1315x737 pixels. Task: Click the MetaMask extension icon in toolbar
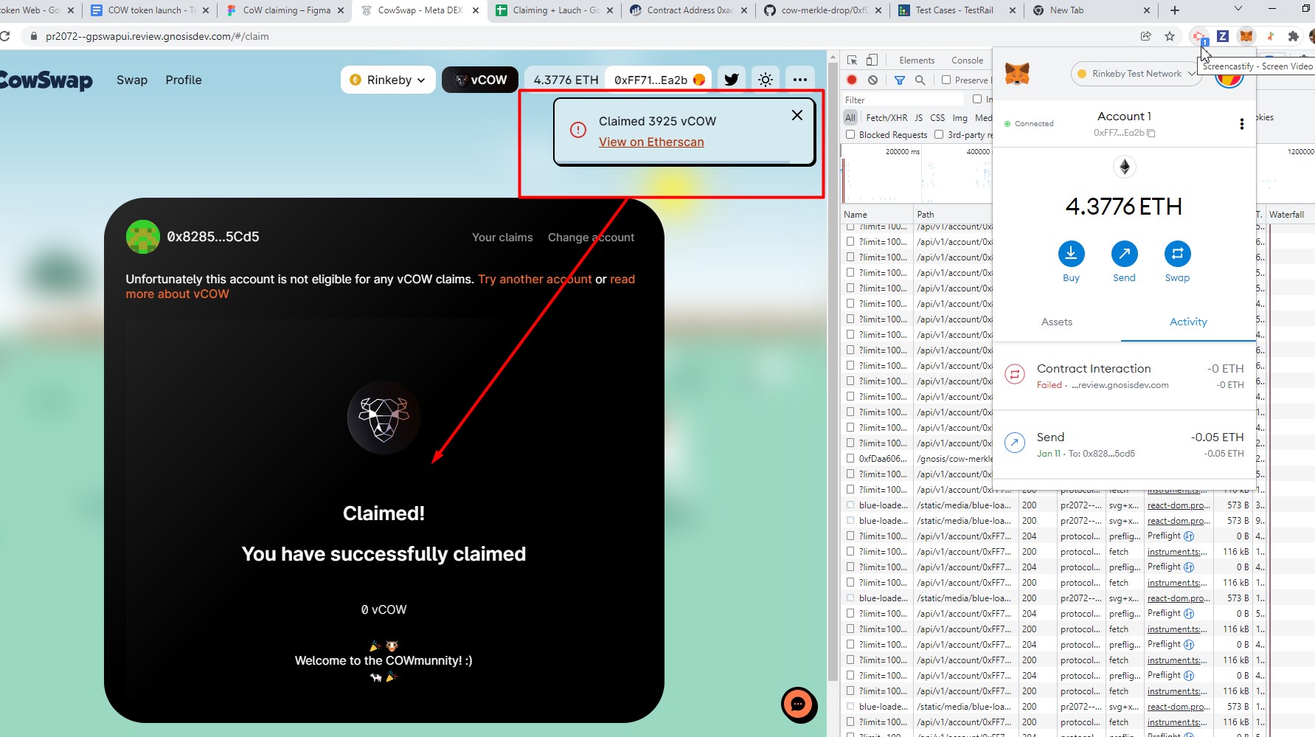click(1246, 36)
